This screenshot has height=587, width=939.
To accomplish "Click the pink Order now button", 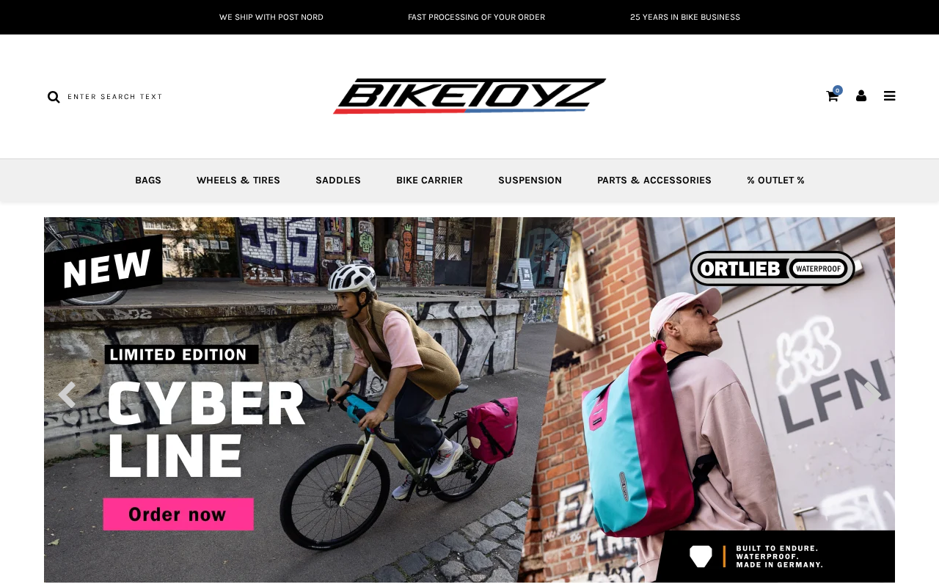I will coord(178,514).
